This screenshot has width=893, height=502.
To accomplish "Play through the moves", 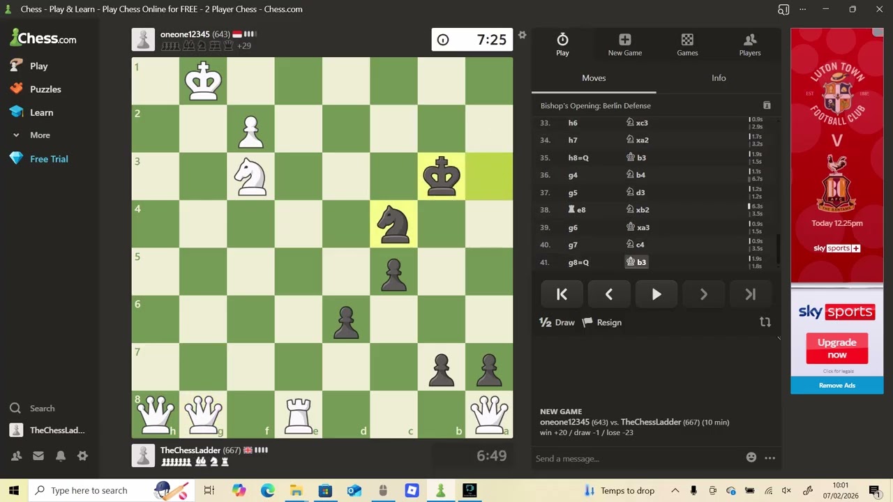I will click(656, 295).
